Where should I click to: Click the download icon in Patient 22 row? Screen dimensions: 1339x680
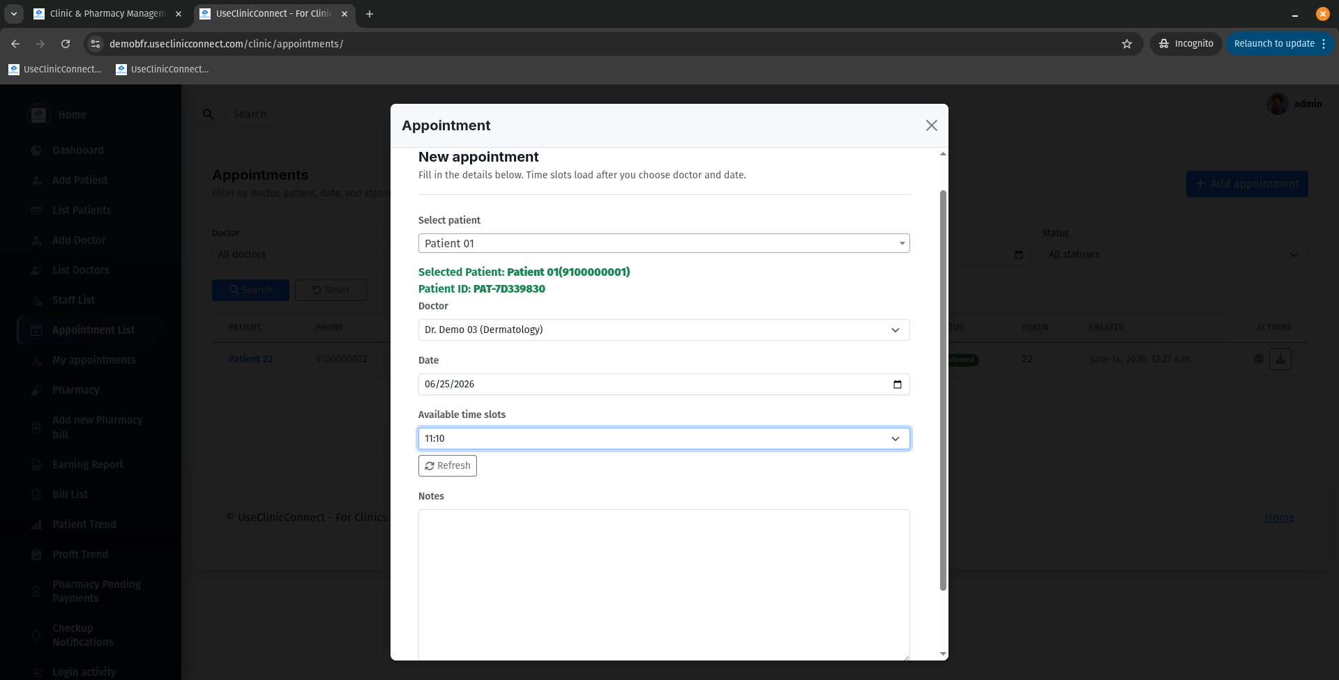[x=1280, y=359]
